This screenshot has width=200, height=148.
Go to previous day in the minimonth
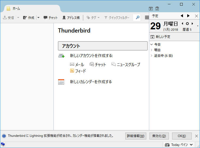click(182, 23)
